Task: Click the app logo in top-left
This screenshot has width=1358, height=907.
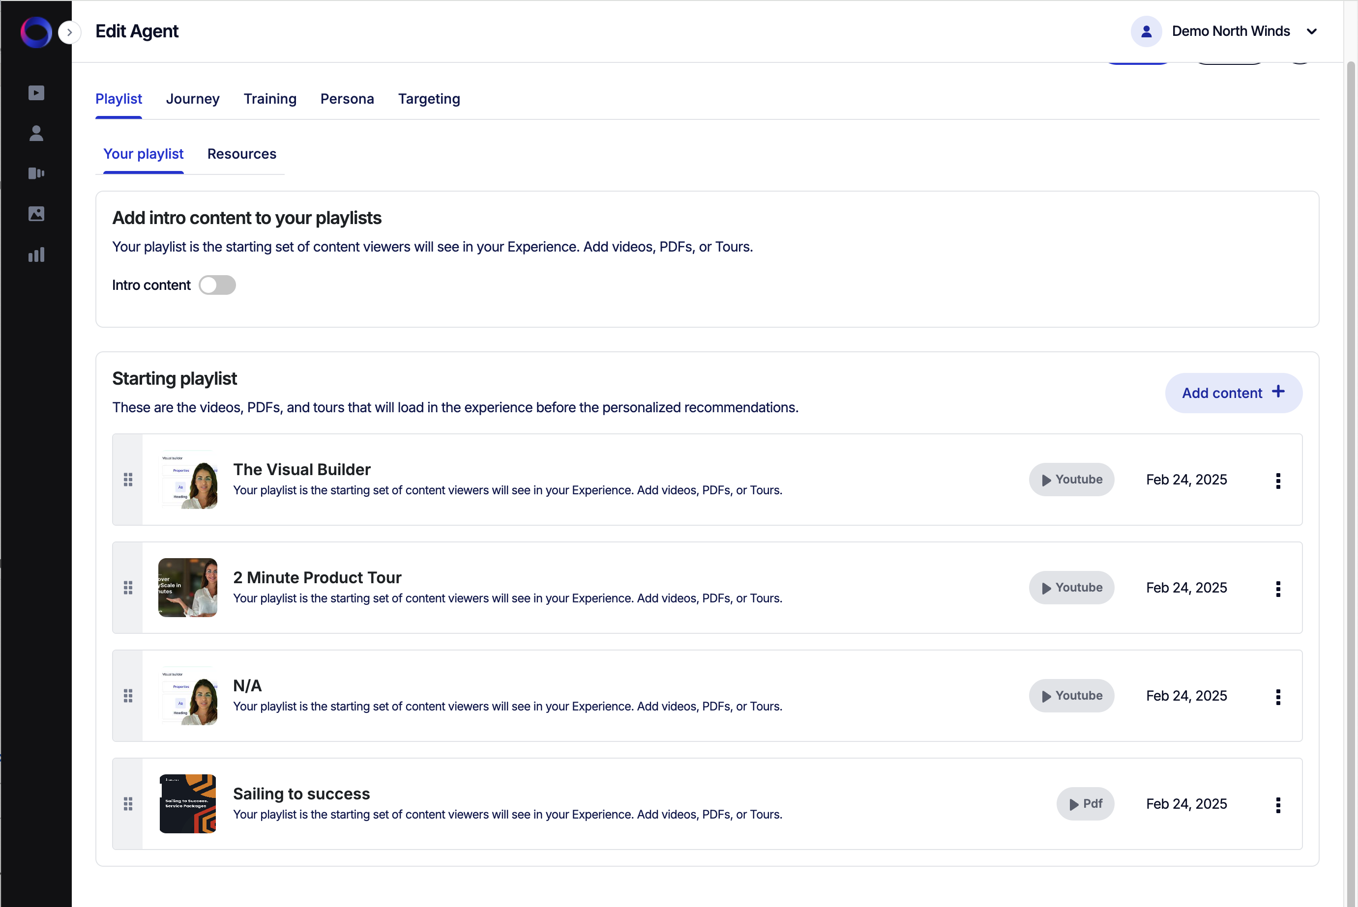Action: (36, 32)
